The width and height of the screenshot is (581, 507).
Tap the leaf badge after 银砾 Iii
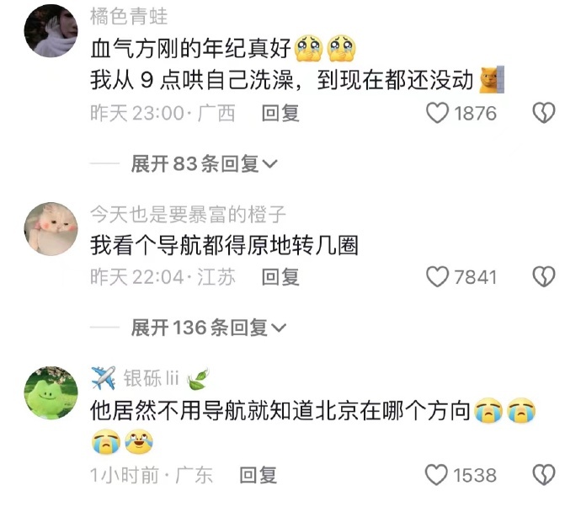(x=199, y=379)
